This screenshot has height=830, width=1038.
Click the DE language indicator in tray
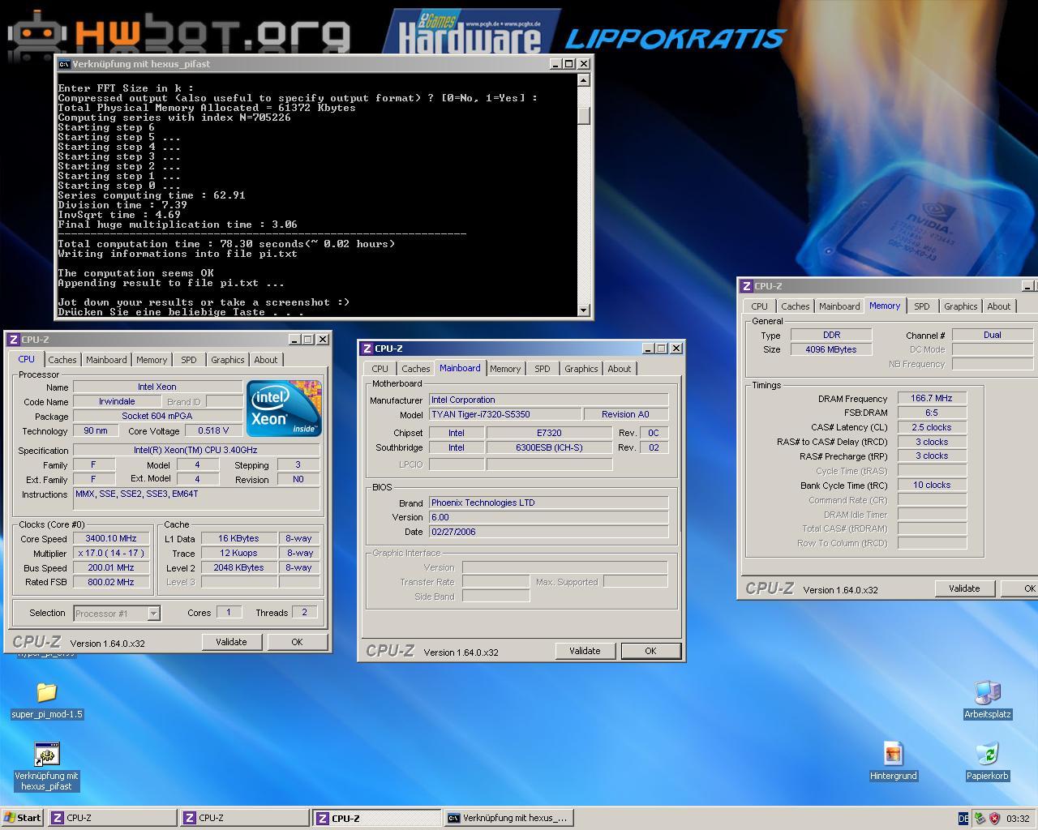tap(963, 819)
